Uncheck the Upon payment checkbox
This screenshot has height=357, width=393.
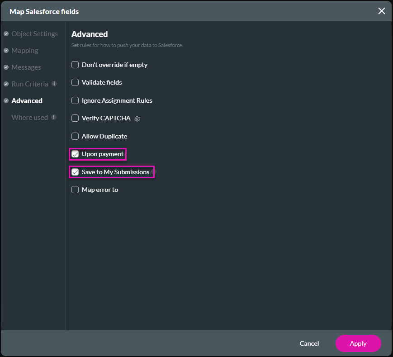pos(75,154)
